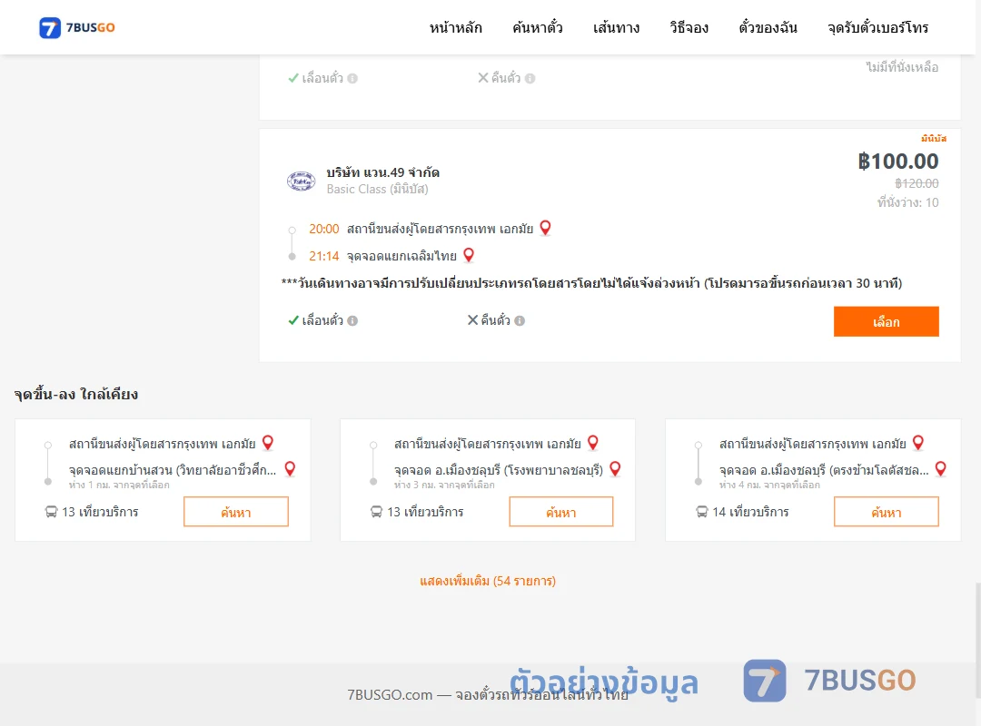Click map pin beside ตรงข้ามโลตัส stop

tap(940, 468)
